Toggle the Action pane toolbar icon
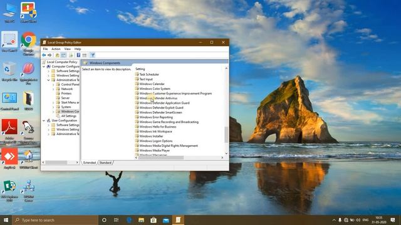This screenshot has width=401, height=225. (x=85, y=55)
